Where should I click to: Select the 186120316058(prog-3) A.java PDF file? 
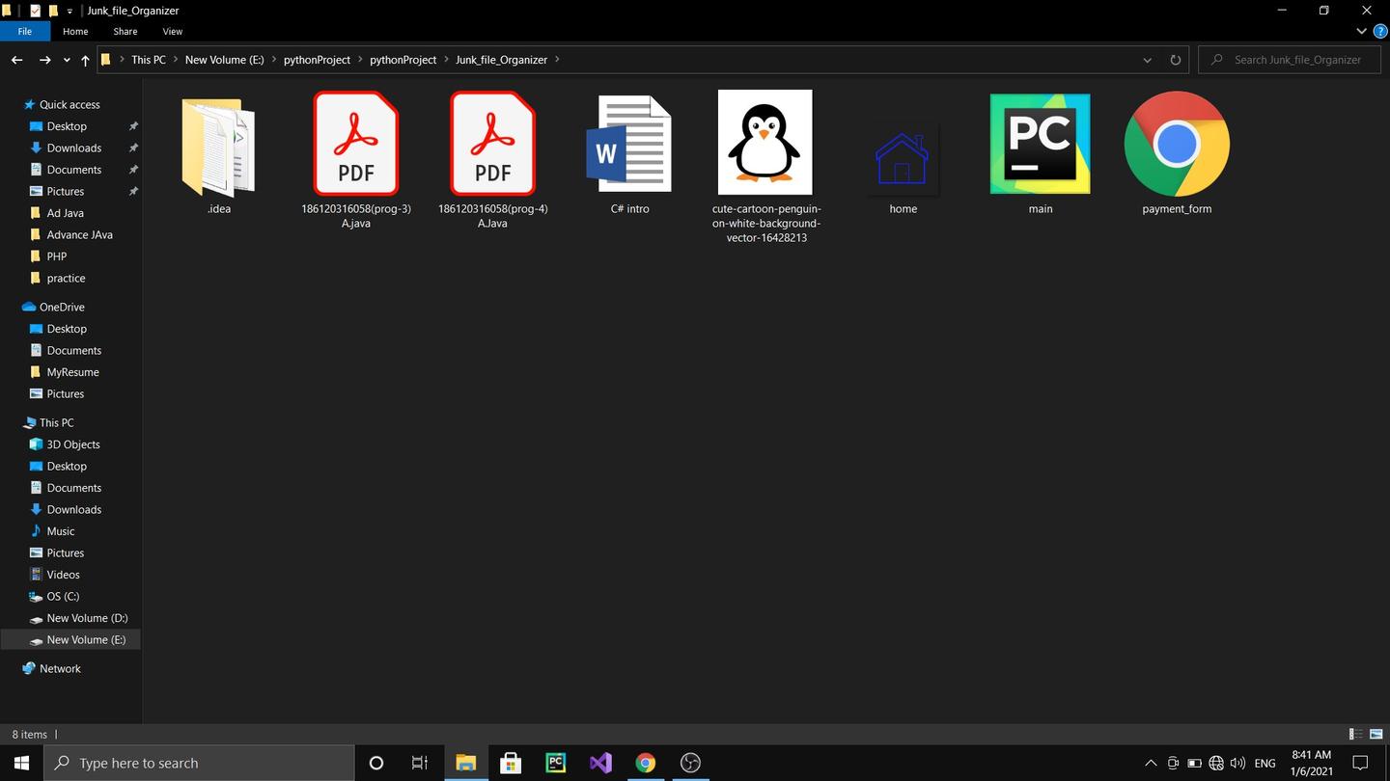(355, 143)
